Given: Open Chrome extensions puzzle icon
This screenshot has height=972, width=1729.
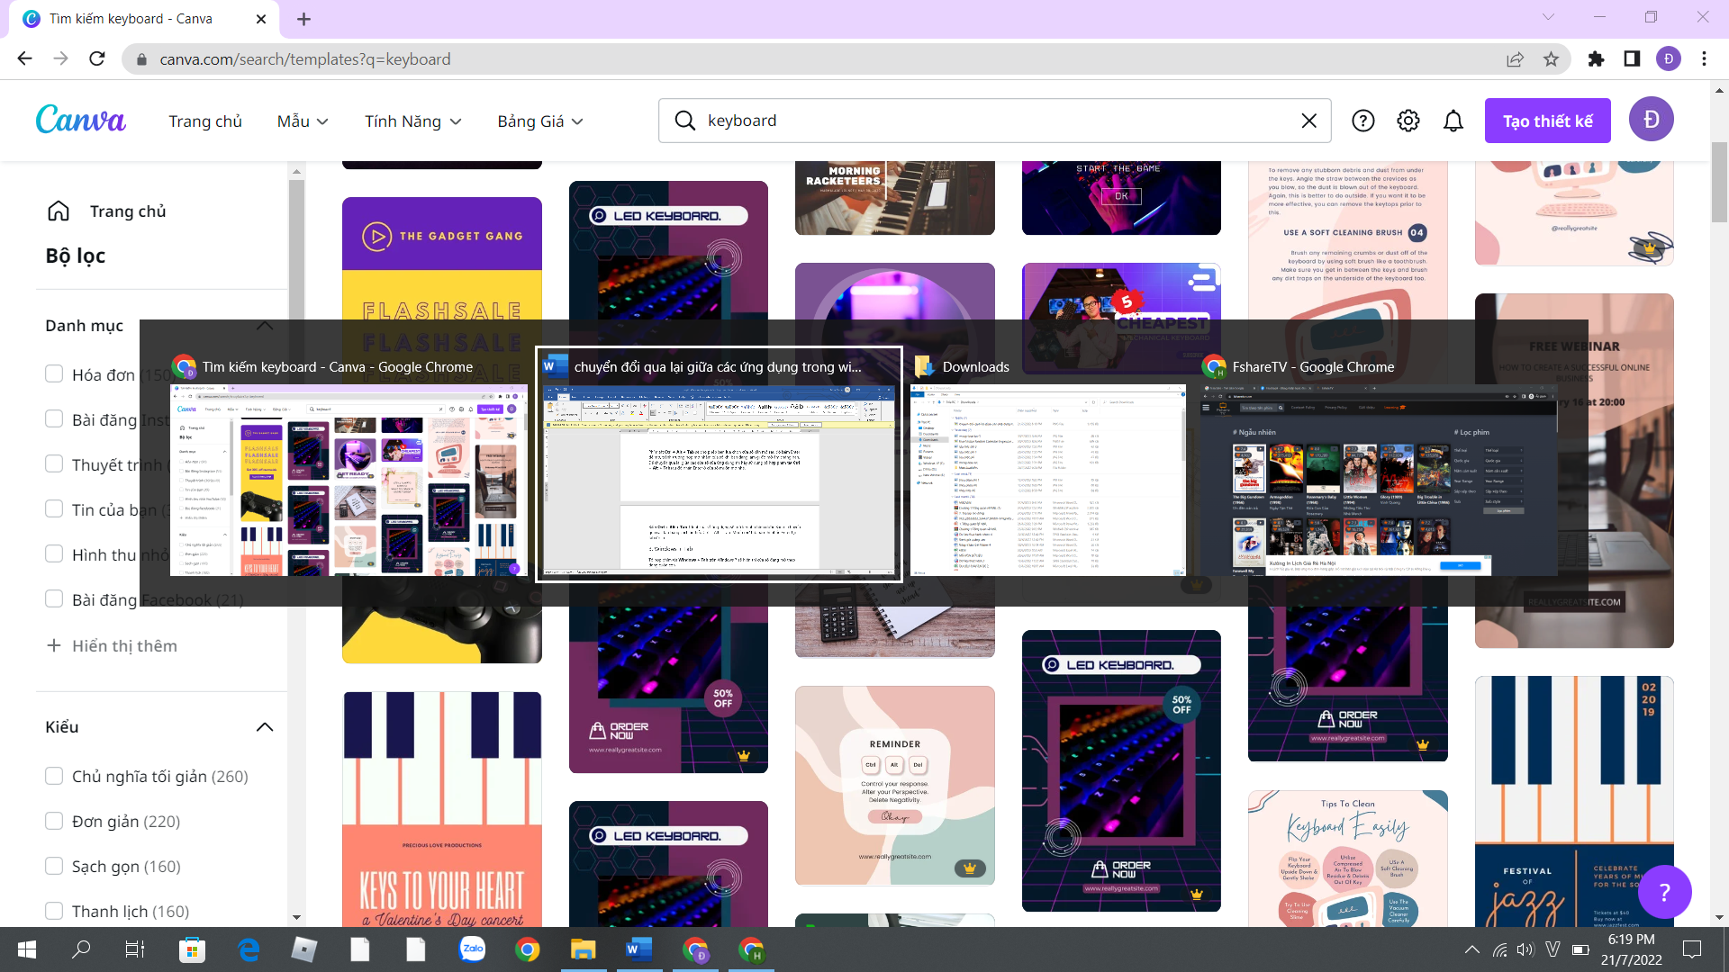Looking at the screenshot, I should 1596,58.
